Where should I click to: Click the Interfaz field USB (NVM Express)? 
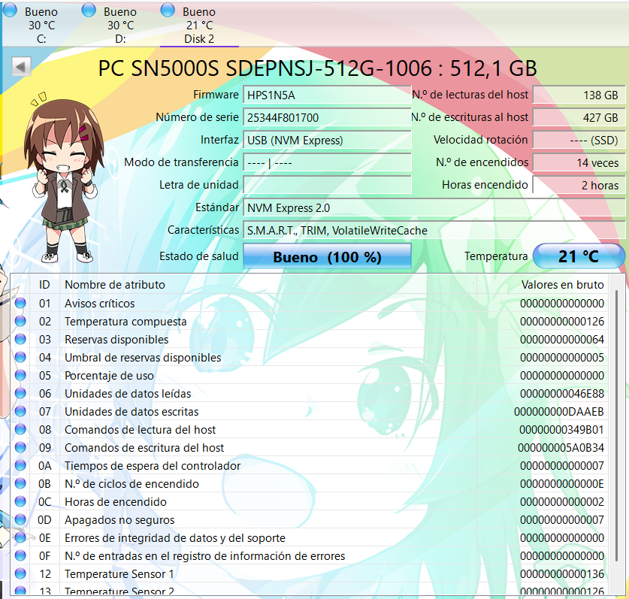pyautogui.click(x=327, y=140)
